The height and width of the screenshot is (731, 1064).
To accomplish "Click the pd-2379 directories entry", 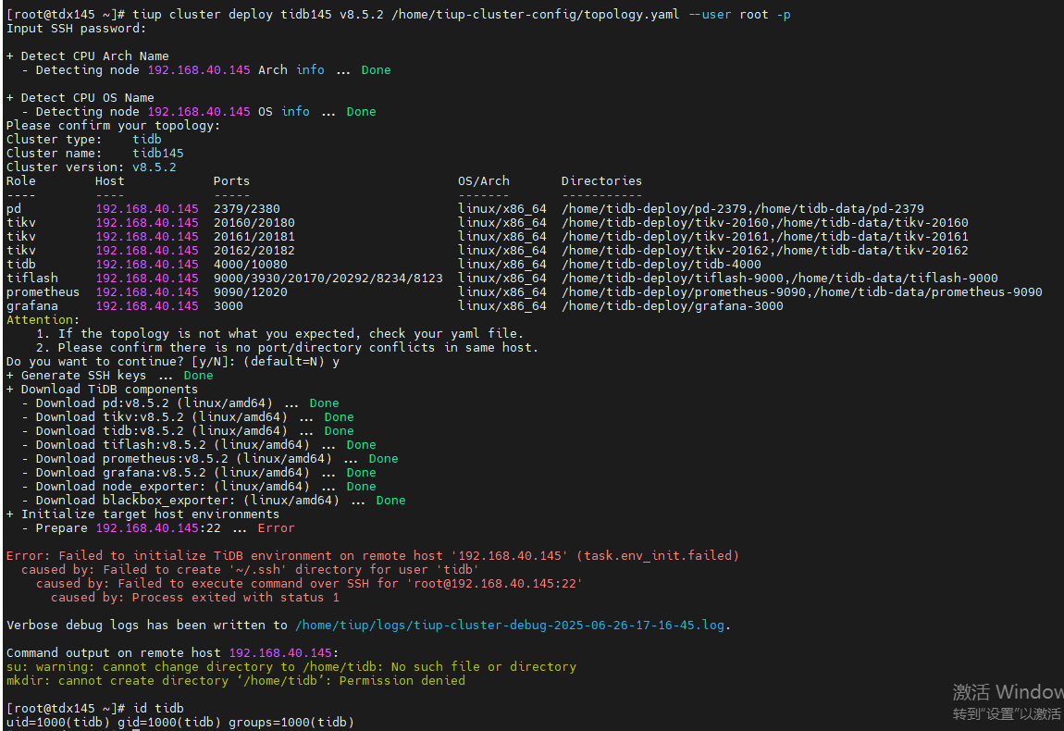I will tap(743, 209).
